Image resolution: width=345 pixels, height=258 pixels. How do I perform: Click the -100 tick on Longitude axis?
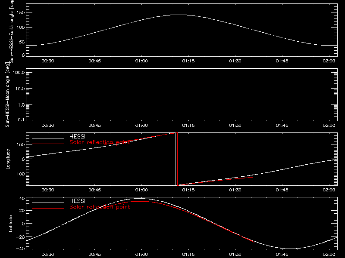click(x=19, y=174)
